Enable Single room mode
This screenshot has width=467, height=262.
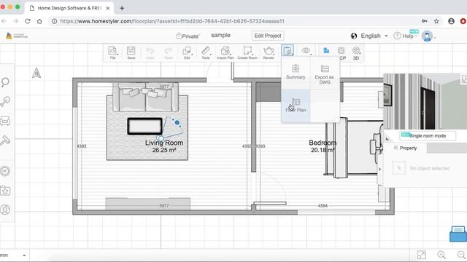pos(427,136)
